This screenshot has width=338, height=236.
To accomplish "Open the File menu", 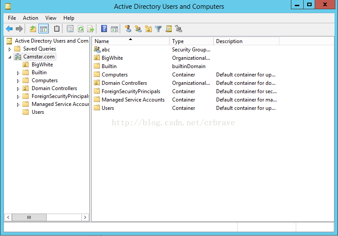I will 12,18.
